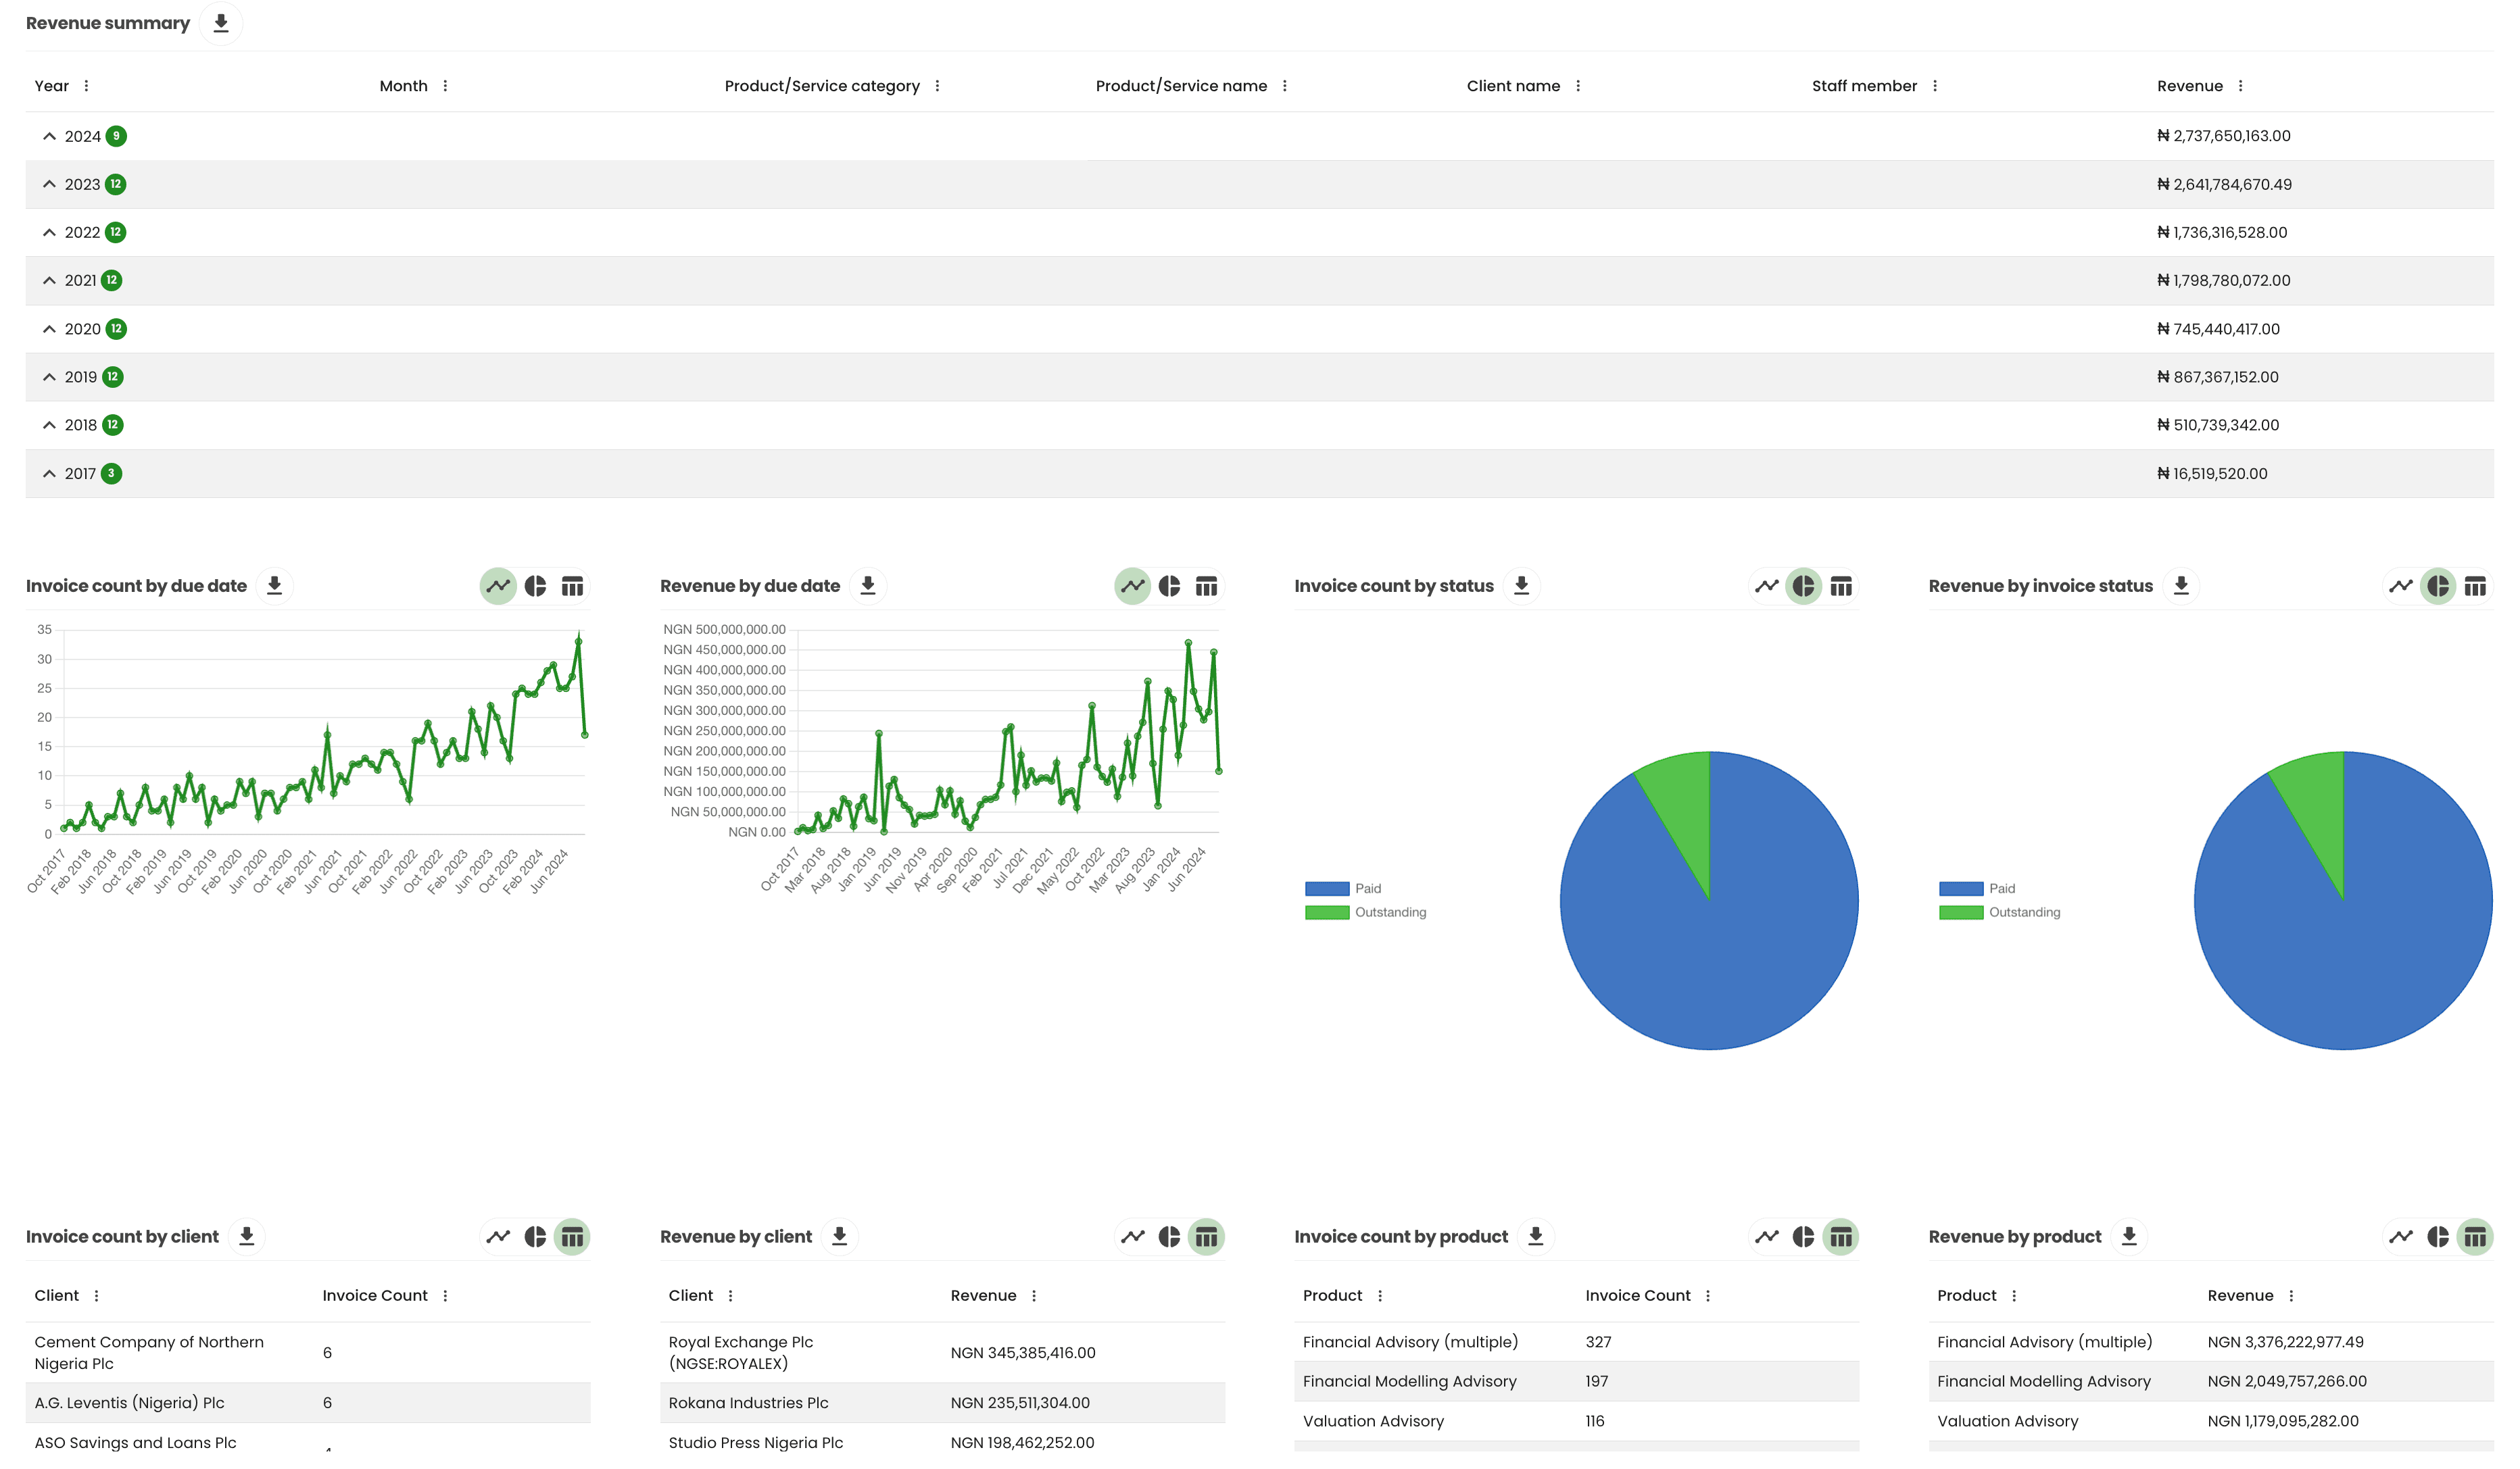Collapse the 2023 year row
Image resolution: width=2520 pixels, height=1469 pixels.
(49, 184)
